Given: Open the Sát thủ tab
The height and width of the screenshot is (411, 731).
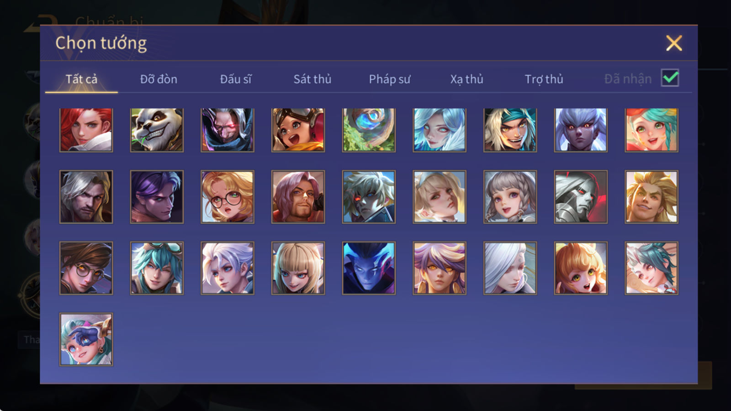Looking at the screenshot, I should pyautogui.click(x=313, y=79).
